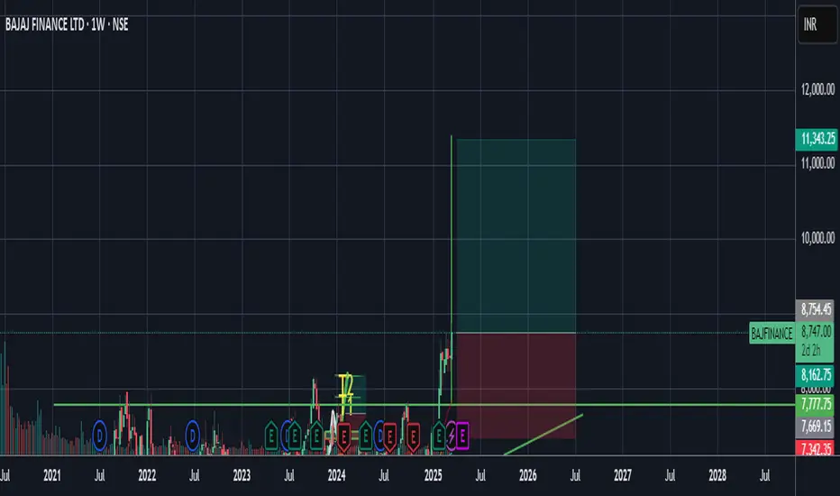Select the tall vertical green line near 2025
The image size is (840, 496).
[452, 270]
